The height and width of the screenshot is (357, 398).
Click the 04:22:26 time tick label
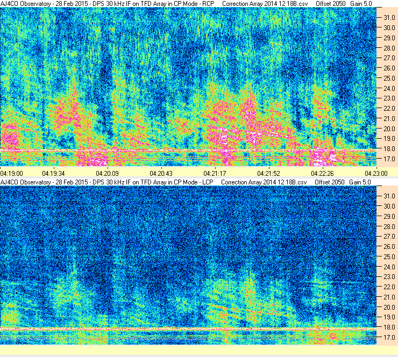322,174
